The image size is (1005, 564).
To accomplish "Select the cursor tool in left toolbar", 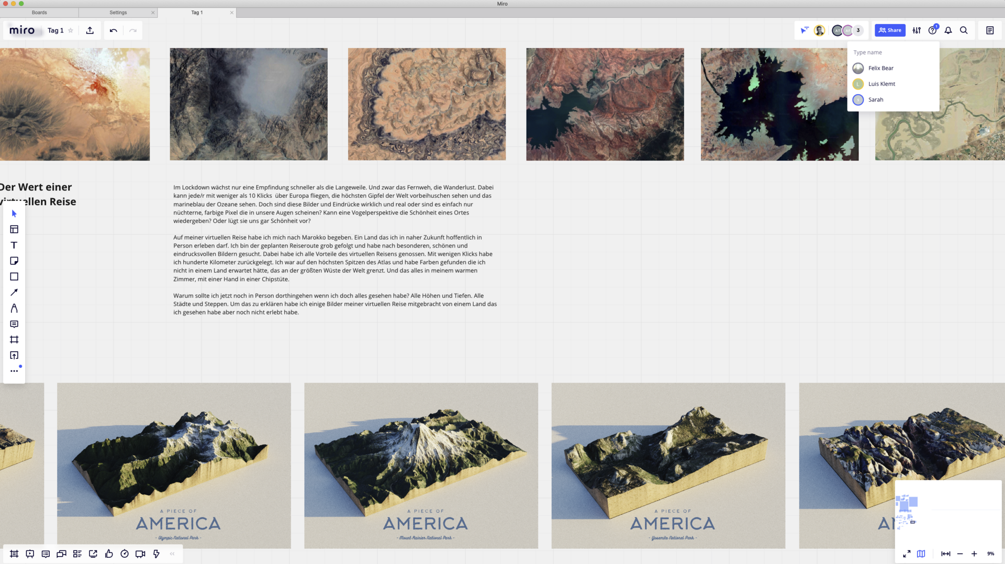I will click(x=14, y=213).
